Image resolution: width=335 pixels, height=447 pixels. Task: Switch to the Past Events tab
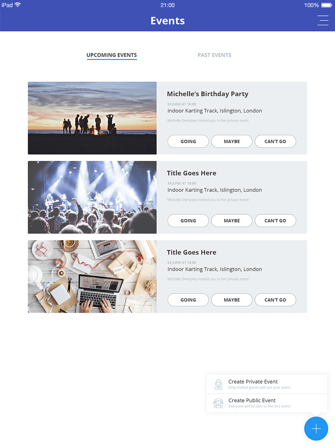(214, 55)
